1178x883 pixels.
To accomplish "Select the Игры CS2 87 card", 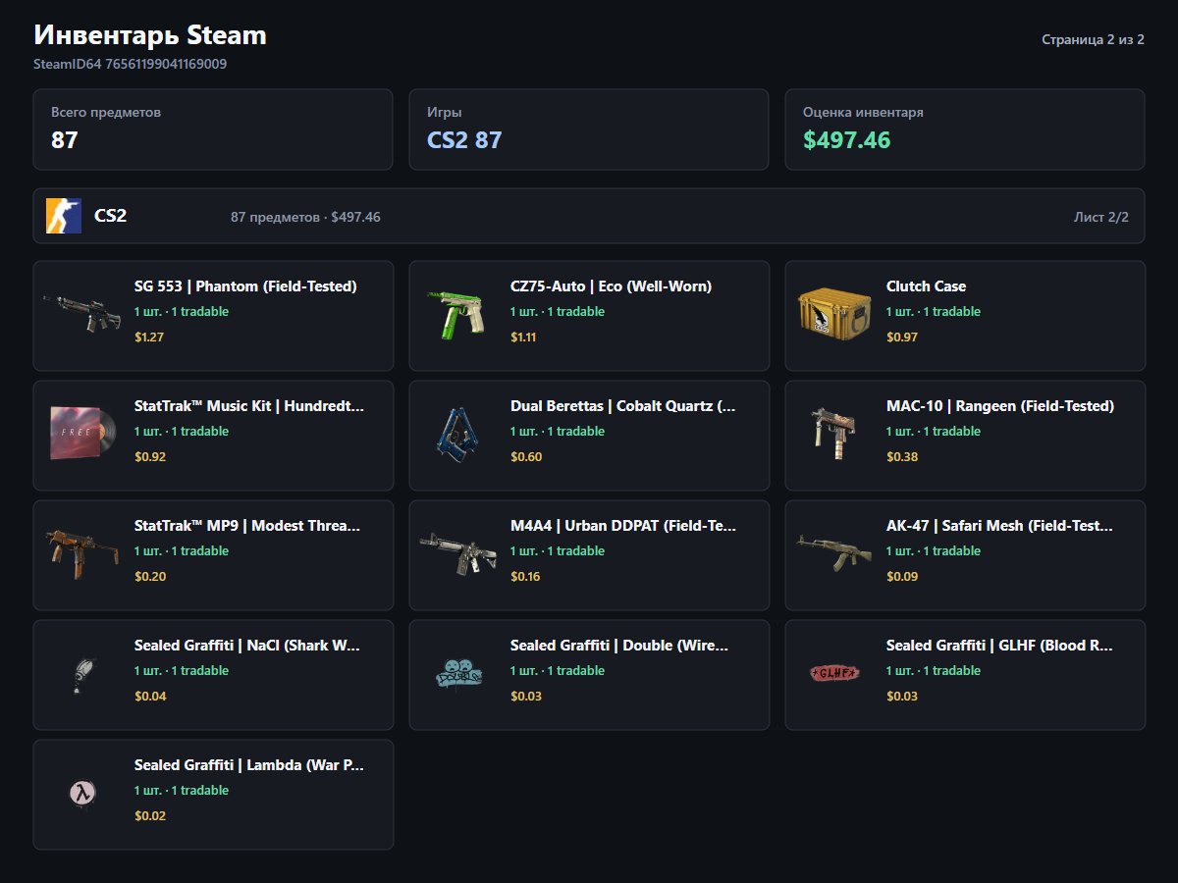I will pos(589,130).
